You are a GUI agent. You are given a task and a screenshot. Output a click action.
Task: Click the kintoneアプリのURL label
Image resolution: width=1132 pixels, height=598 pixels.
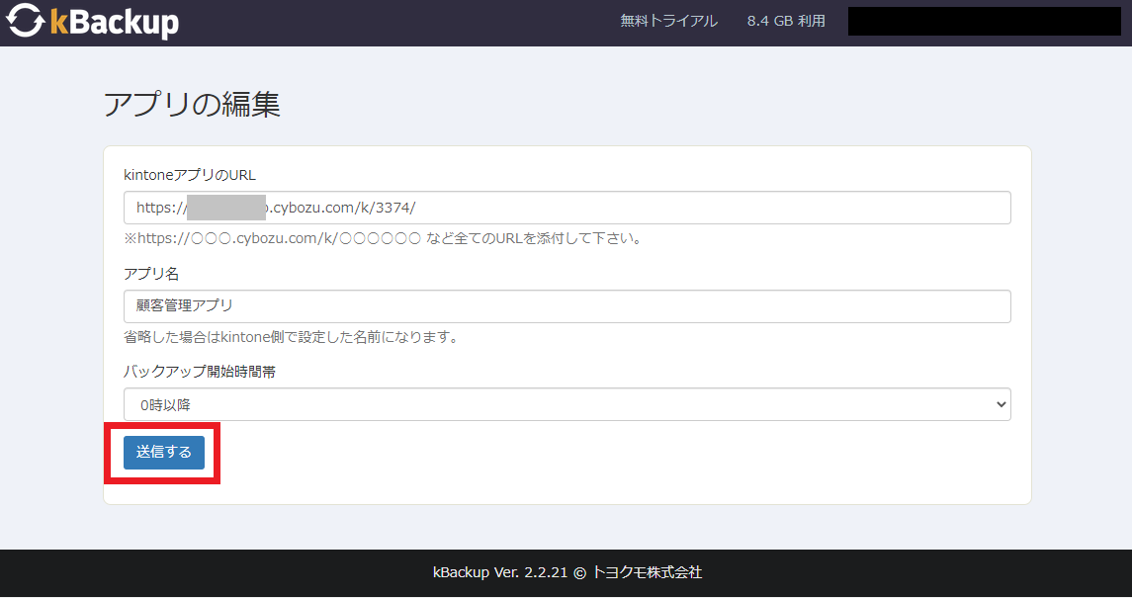click(190, 175)
